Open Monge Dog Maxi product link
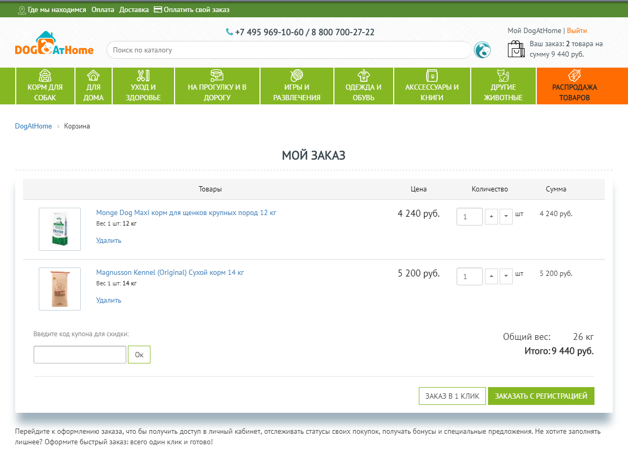 click(x=186, y=213)
